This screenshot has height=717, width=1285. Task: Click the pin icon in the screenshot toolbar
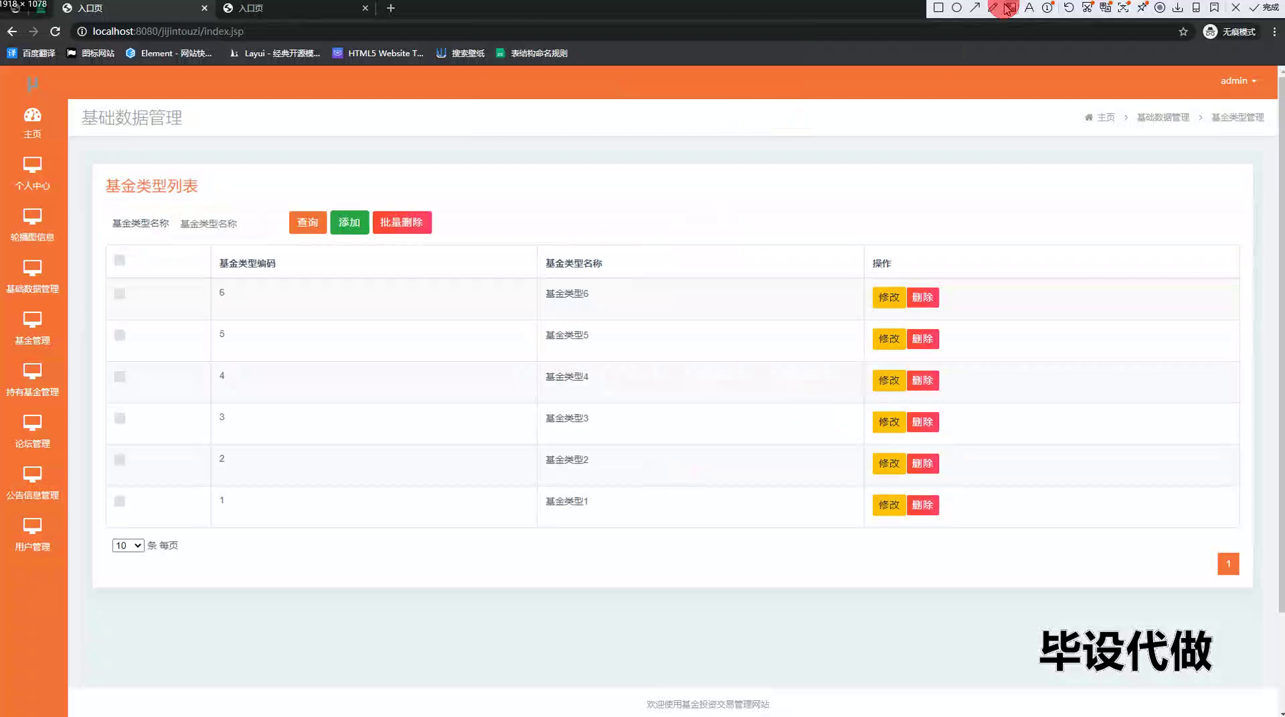[1142, 8]
